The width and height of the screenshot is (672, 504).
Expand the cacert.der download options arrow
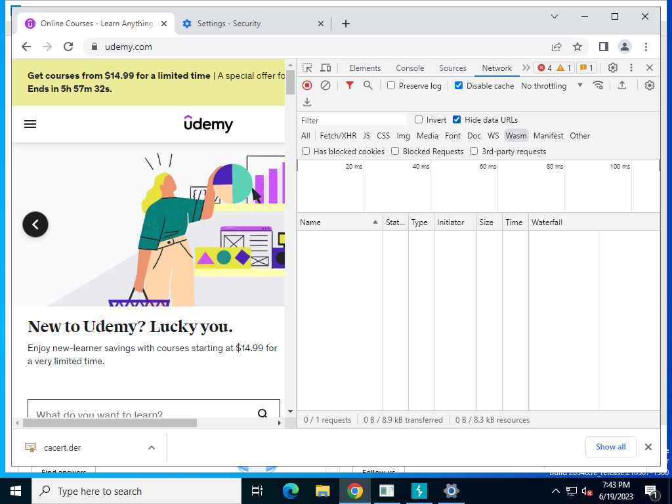point(152,448)
